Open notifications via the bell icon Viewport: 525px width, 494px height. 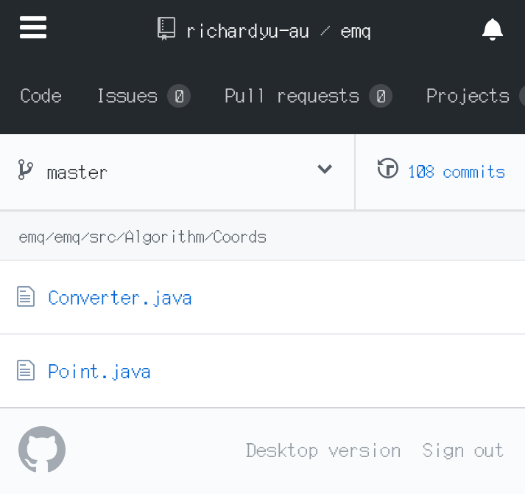coord(492,29)
